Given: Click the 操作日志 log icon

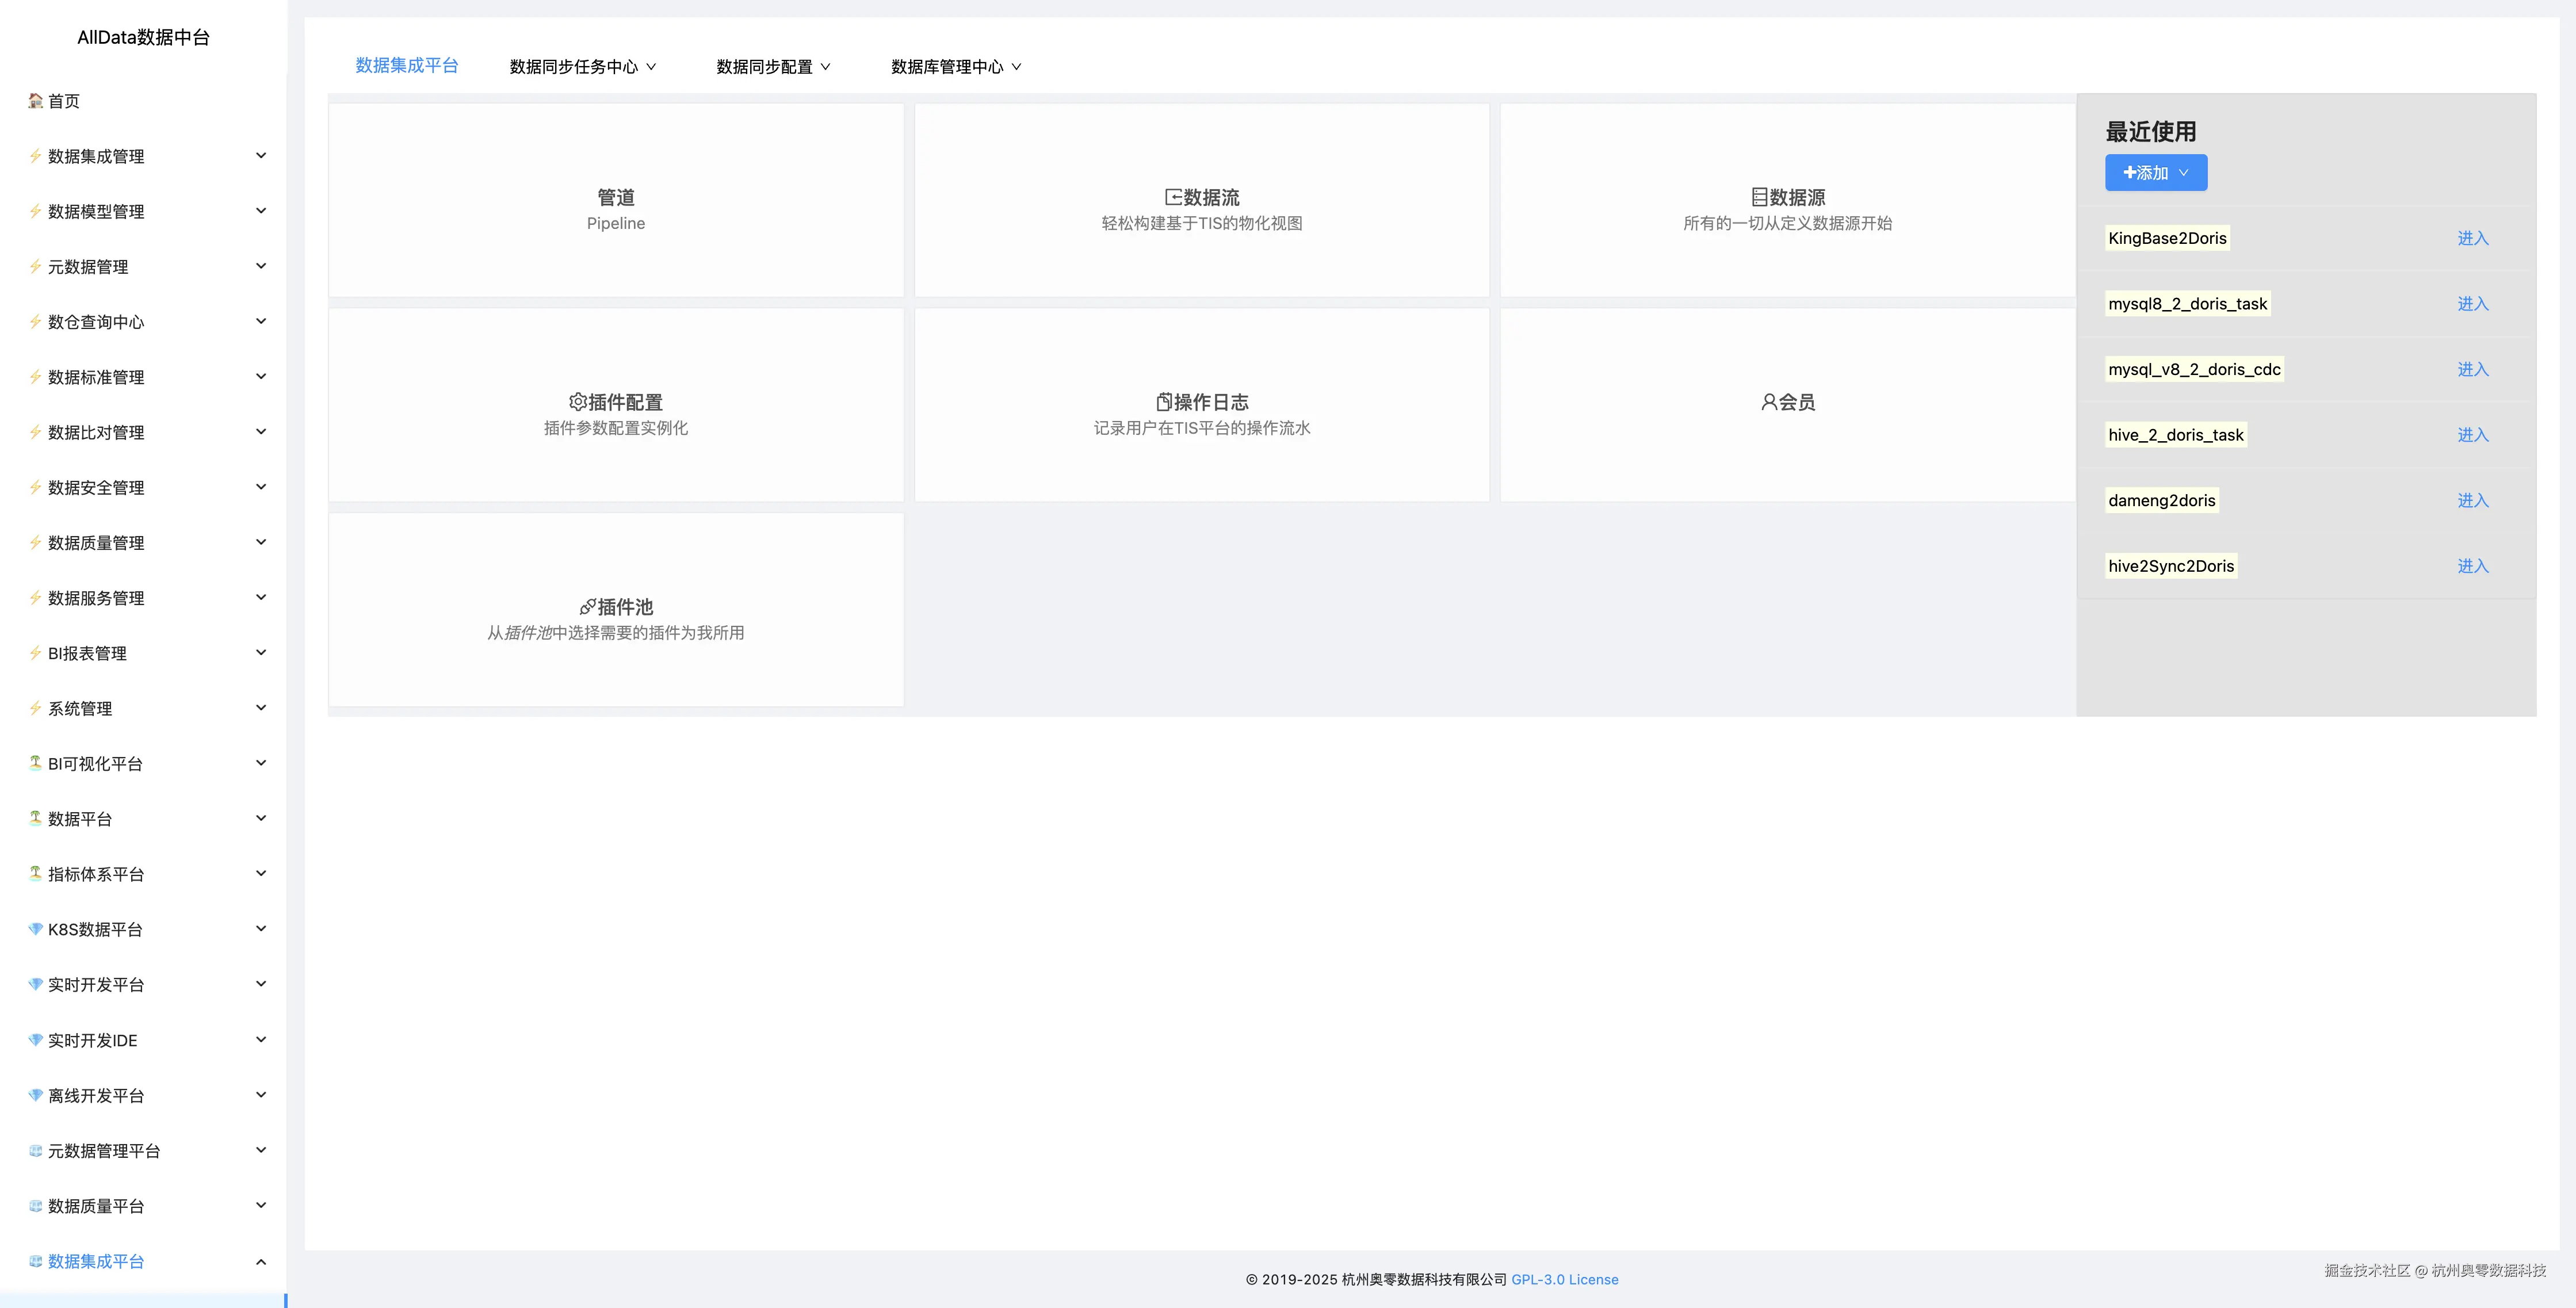Looking at the screenshot, I should 1162,402.
